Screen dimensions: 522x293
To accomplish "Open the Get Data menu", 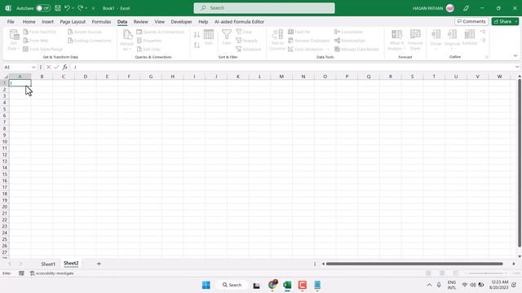I will pyautogui.click(x=14, y=40).
